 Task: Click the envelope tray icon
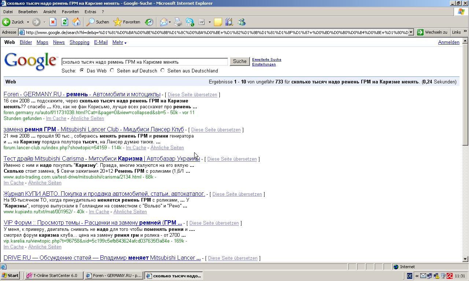[x=423, y=276]
